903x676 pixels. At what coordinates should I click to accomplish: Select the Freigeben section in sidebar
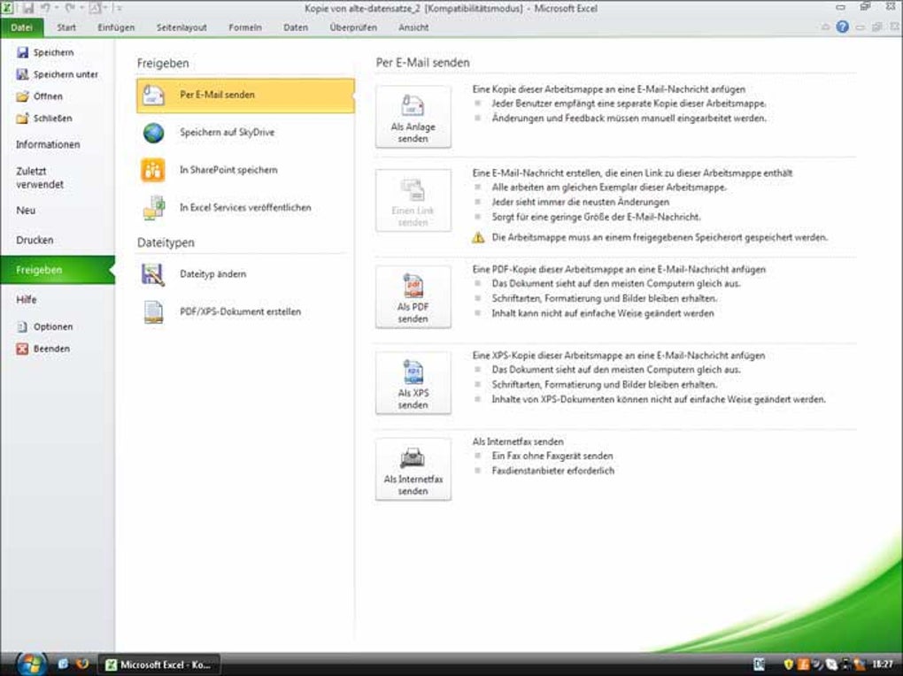[58, 270]
